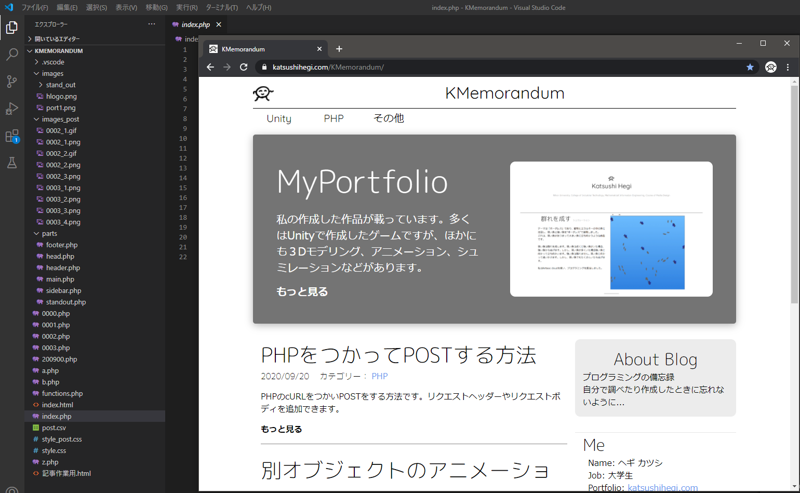Open Chrome's three-dot menu
Viewport: 800px width, 493px height.
click(x=788, y=67)
